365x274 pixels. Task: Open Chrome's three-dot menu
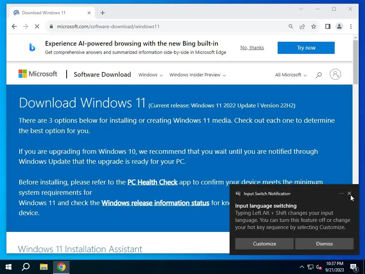click(351, 26)
